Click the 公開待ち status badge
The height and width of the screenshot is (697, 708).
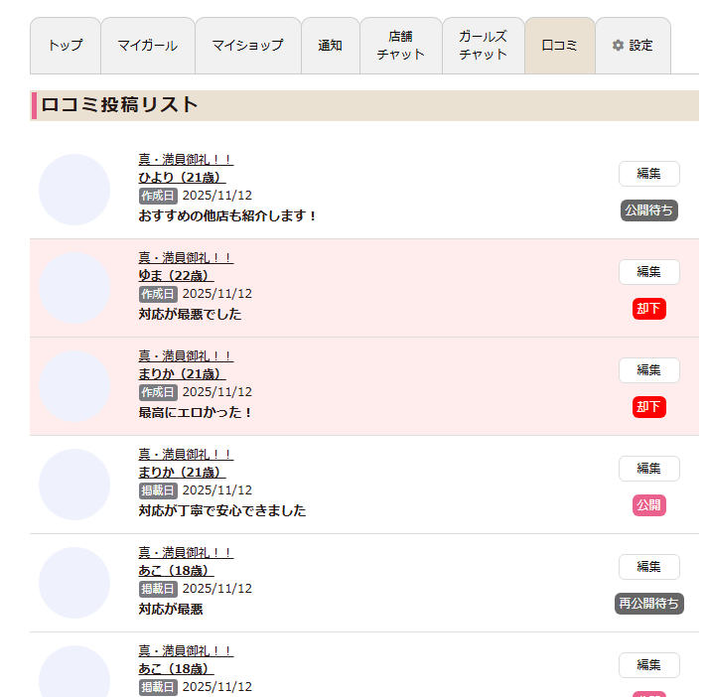click(648, 210)
